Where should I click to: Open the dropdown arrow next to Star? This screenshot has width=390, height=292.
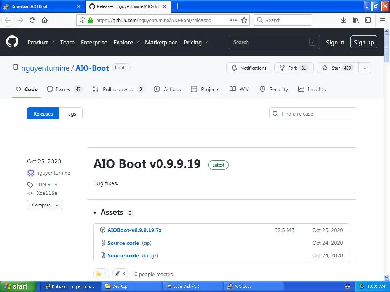[x=365, y=68]
